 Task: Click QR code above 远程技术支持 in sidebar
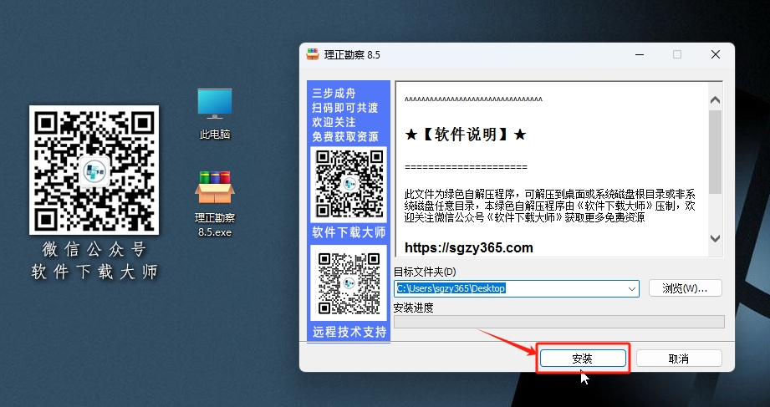point(349,282)
